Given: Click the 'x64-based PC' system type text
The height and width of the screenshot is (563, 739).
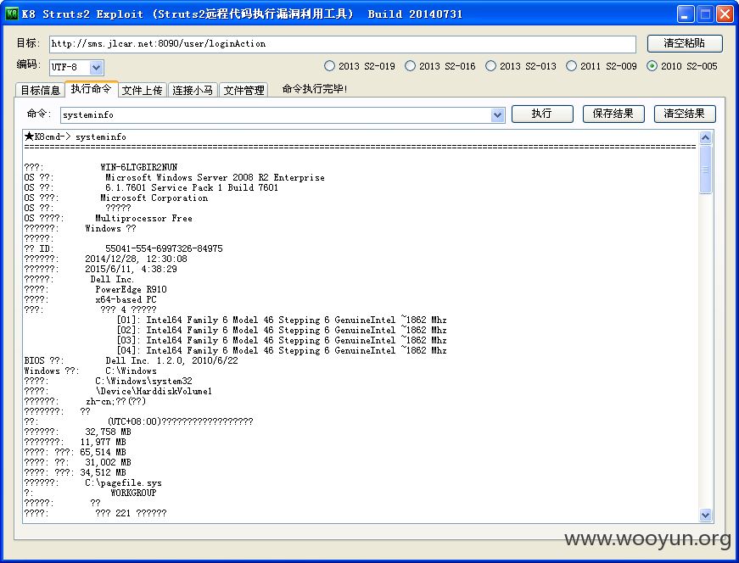Looking at the screenshot, I should tap(126, 299).
